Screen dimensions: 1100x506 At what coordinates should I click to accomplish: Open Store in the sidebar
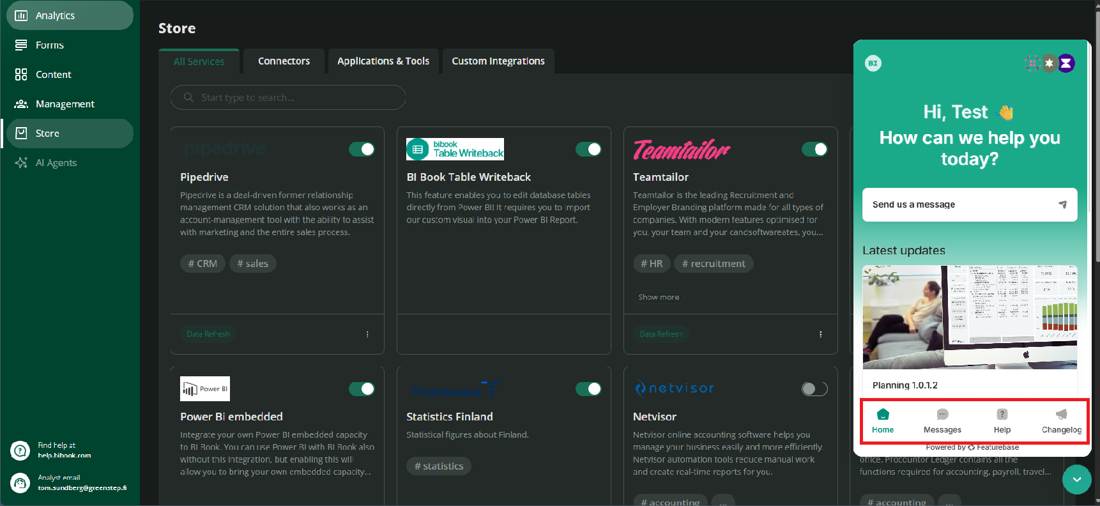pos(70,133)
